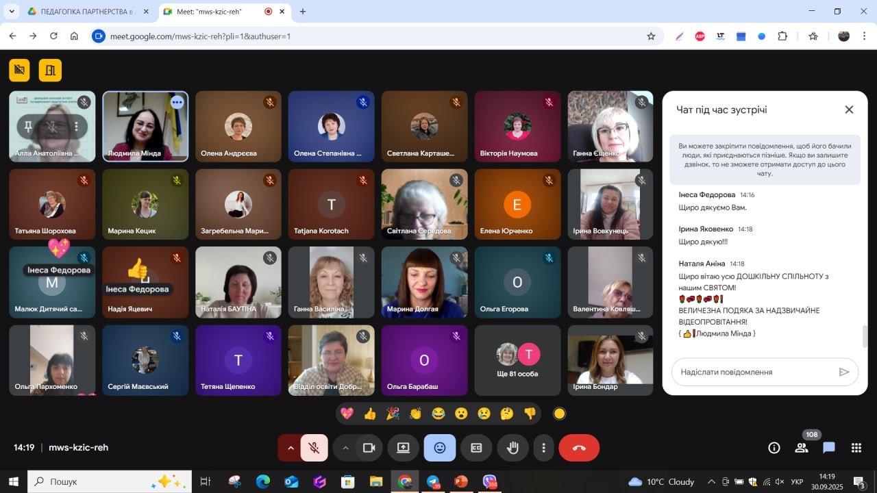The image size is (877, 493).
Task: Click the red leave call button
Action: click(x=579, y=448)
